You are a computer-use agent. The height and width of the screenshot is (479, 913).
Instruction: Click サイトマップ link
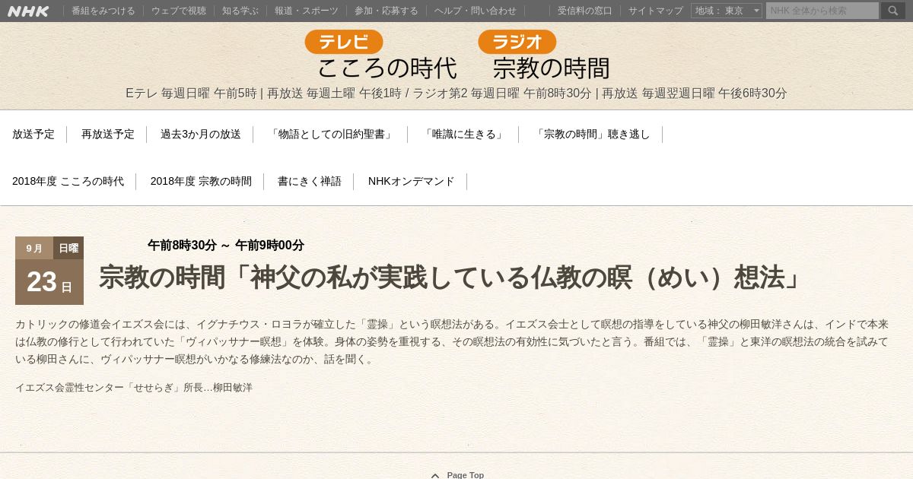pyautogui.click(x=656, y=11)
